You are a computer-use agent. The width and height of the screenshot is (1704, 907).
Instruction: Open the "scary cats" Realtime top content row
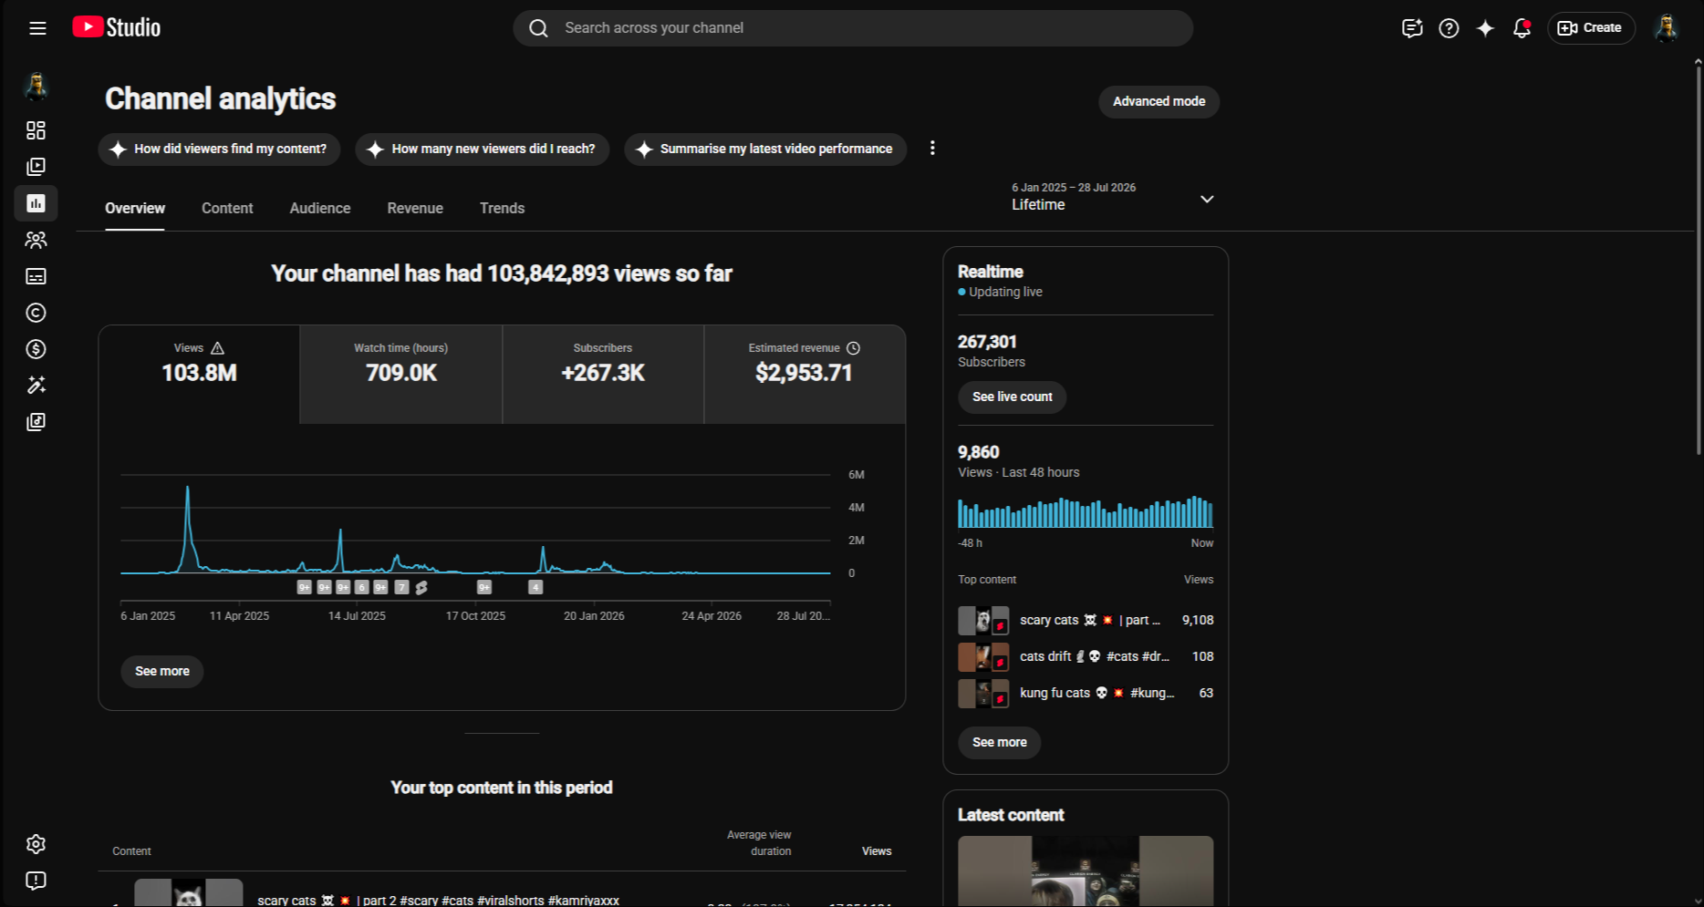click(x=1086, y=620)
